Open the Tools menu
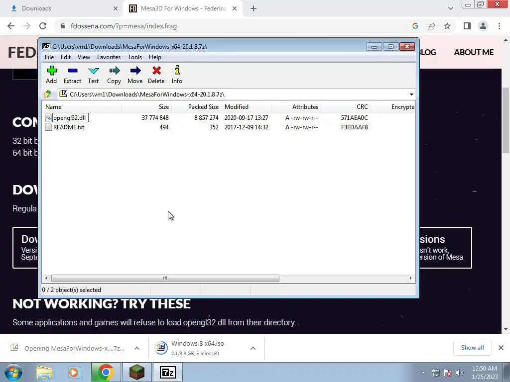This screenshot has width=510, height=382. point(134,57)
